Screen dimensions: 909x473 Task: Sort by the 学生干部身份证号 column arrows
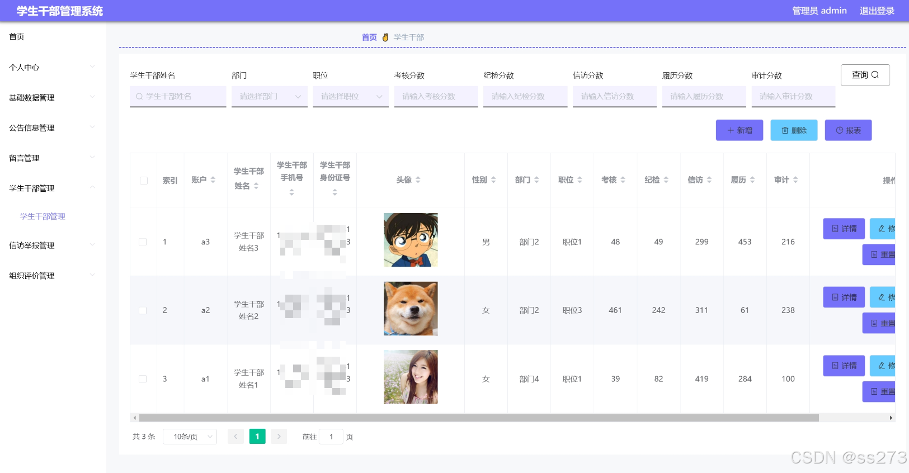tap(335, 192)
